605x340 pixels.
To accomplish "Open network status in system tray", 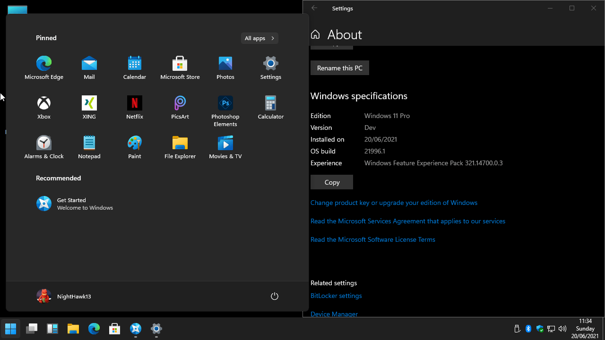I will pos(551,329).
